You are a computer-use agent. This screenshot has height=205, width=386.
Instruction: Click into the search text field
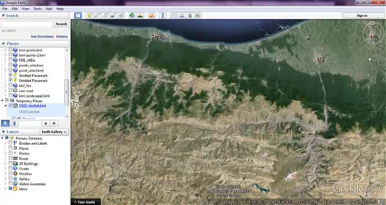pyautogui.click(x=27, y=24)
